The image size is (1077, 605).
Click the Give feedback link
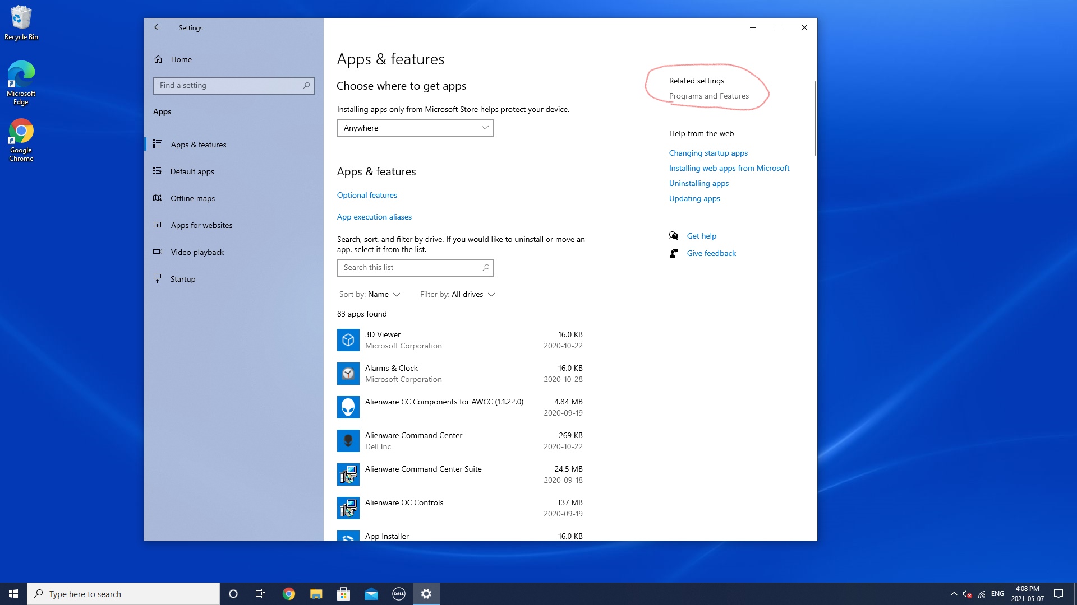pos(711,253)
